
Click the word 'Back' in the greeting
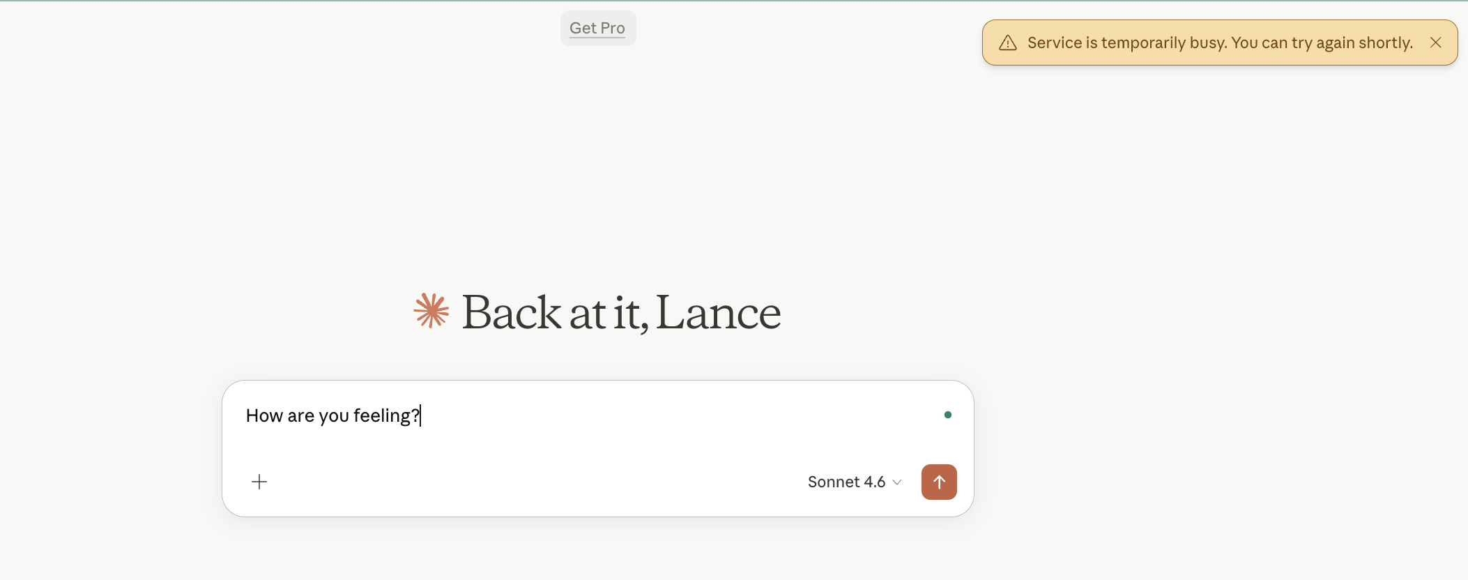[x=512, y=312]
